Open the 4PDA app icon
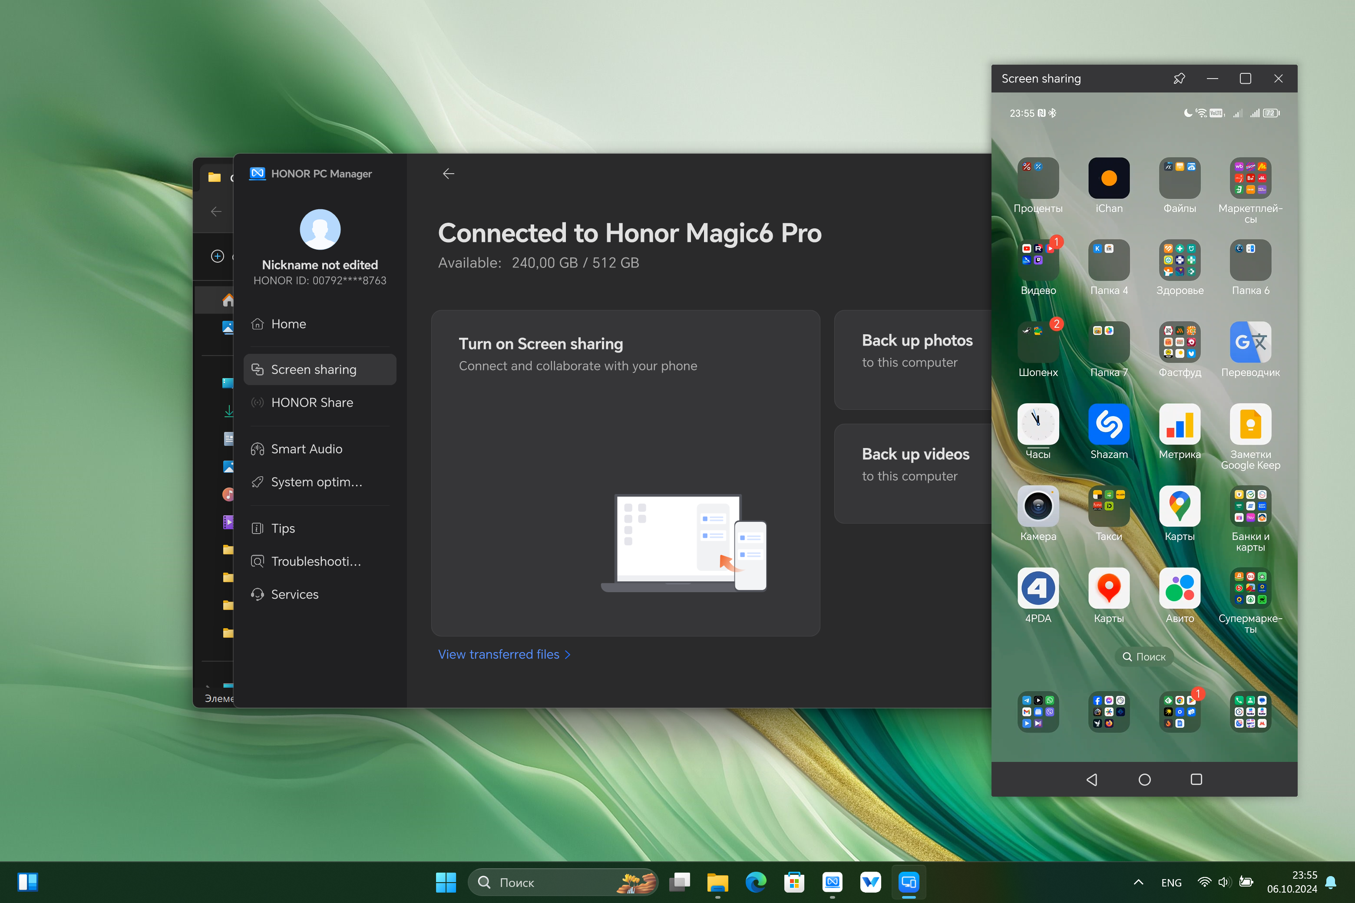Image resolution: width=1355 pixels, height=903 pixels. [1038, 588]
